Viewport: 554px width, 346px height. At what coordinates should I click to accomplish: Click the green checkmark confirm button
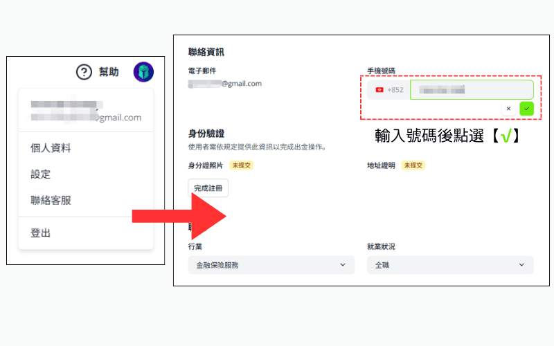[x=526, y=109]
